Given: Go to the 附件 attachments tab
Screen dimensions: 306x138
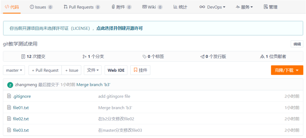Looking at the screenshot, I should (121, 7).
